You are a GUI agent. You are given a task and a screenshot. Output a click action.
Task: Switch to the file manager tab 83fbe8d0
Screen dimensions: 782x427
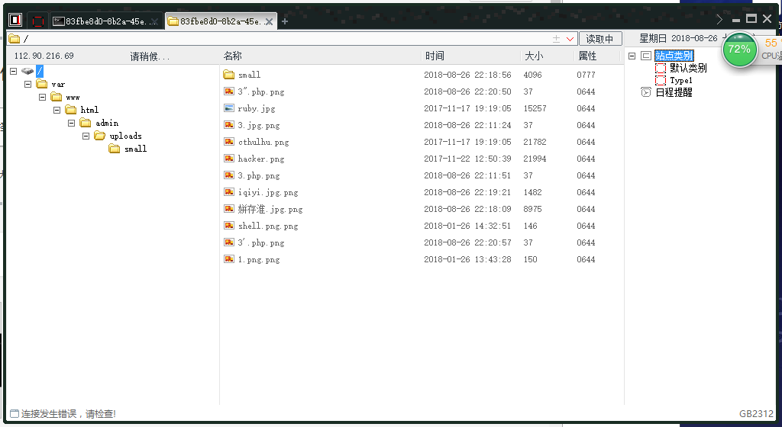click(220, 21)
